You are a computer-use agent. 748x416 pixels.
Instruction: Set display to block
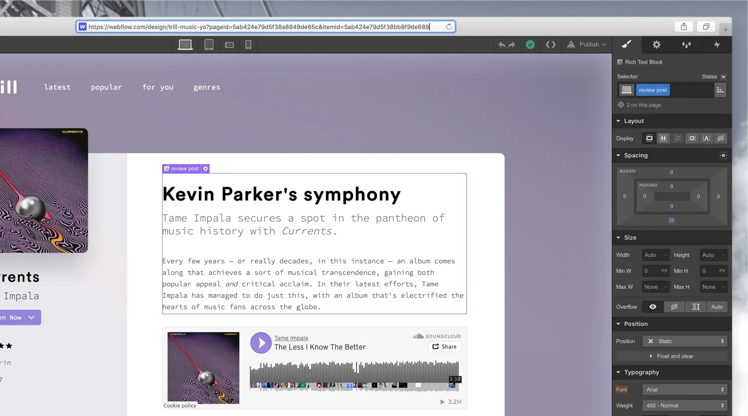649,138
